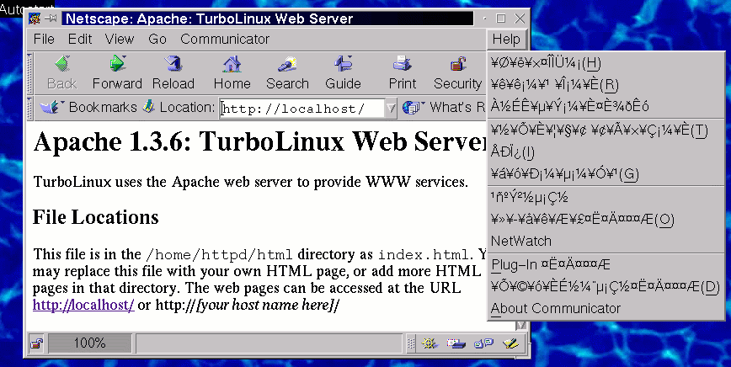Viewport: 731px width, 367px height.
Task: Click the /home/httpd/html path text
Action: [220, 255]
